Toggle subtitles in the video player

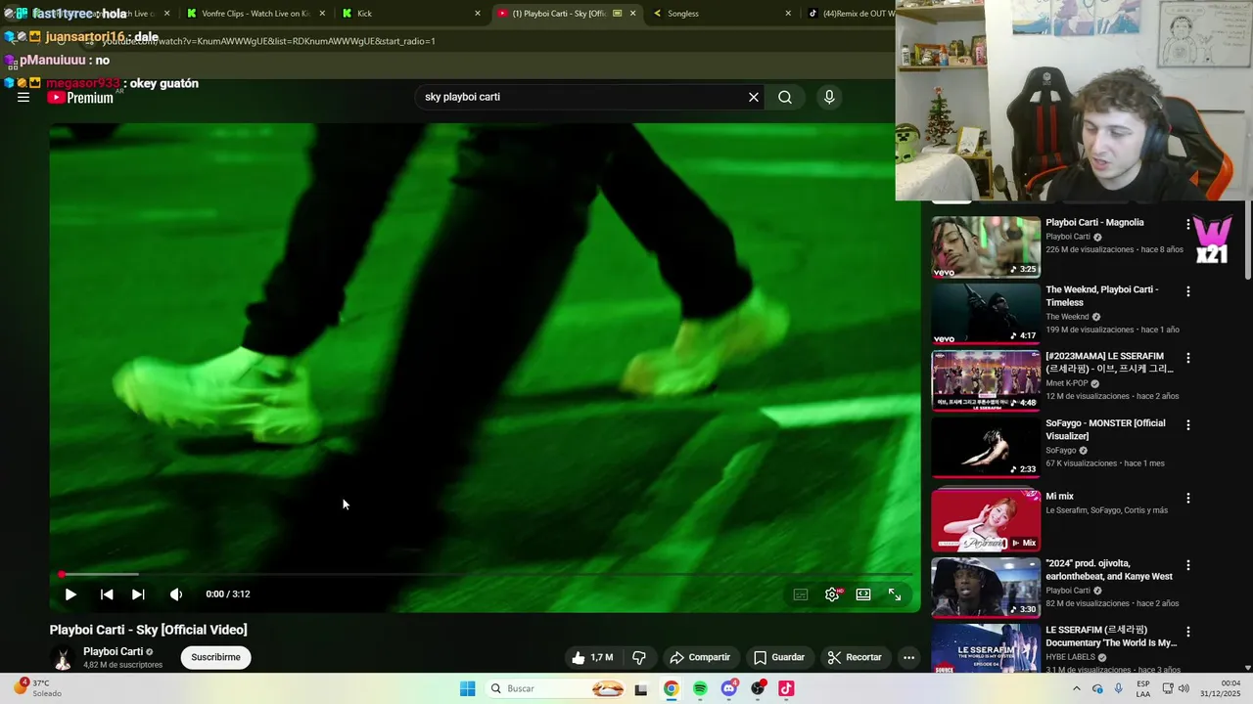[x=801, y=594]
